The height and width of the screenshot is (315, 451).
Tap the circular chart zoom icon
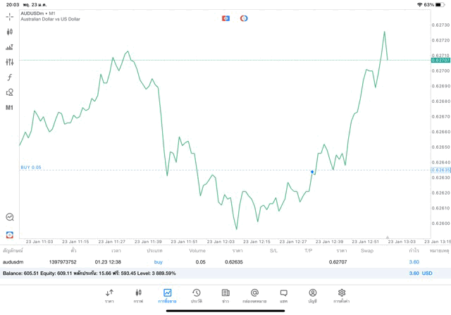tap(10, 217)
